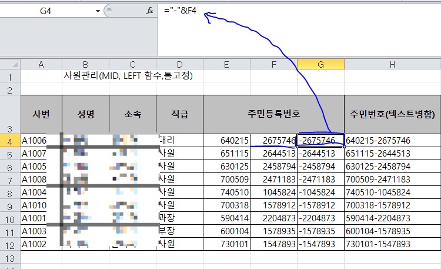The width and height of the screenshot is (441, 269).
Task: Select the 과장 cell in row 10
Action: [x=179, y=218]
